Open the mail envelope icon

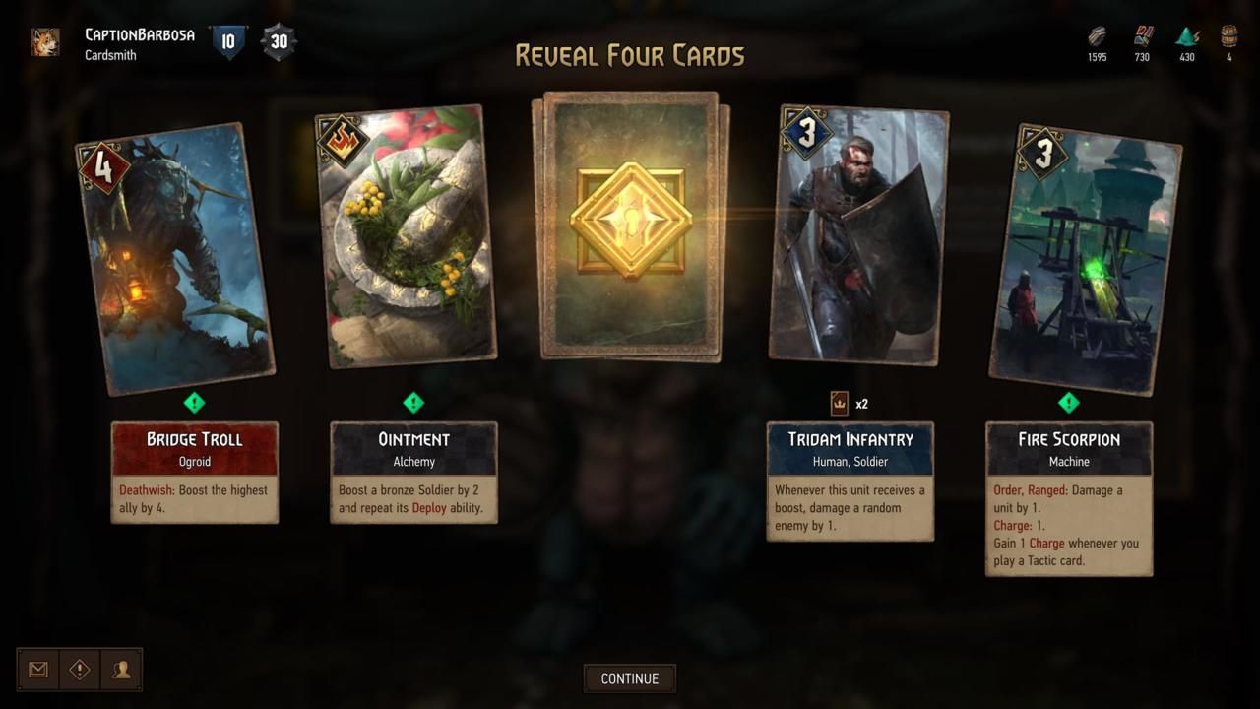38,670
